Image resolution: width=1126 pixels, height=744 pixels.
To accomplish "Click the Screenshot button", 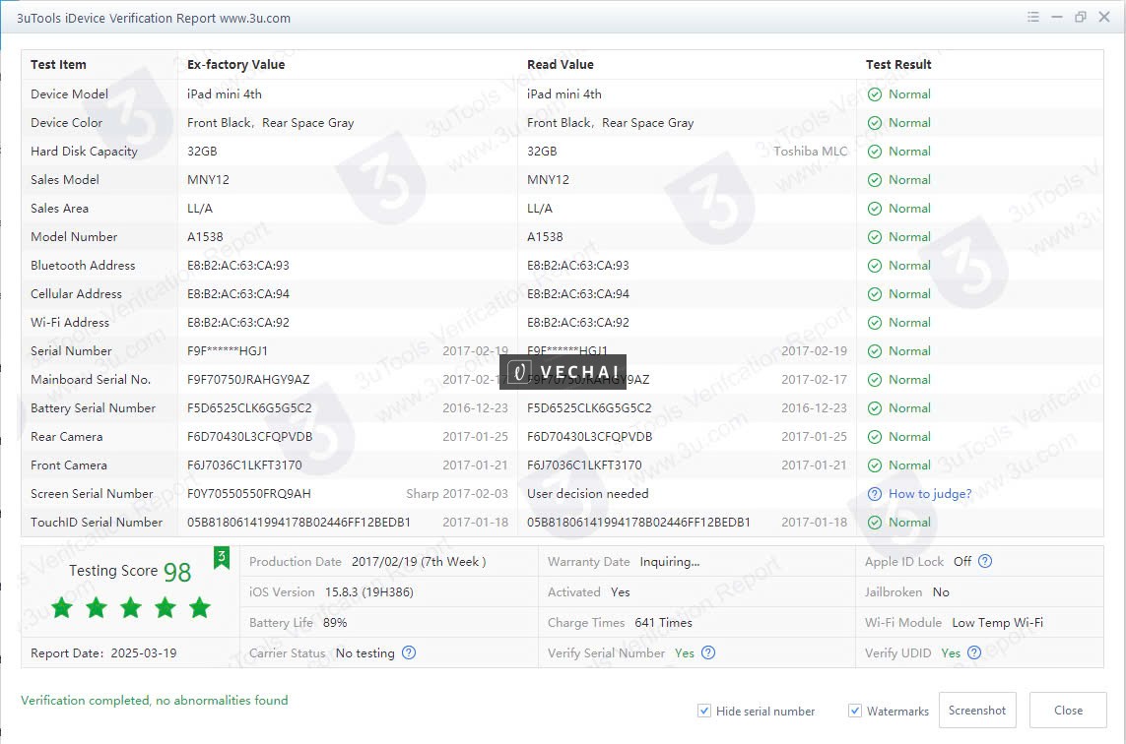I will coord(977,710).
